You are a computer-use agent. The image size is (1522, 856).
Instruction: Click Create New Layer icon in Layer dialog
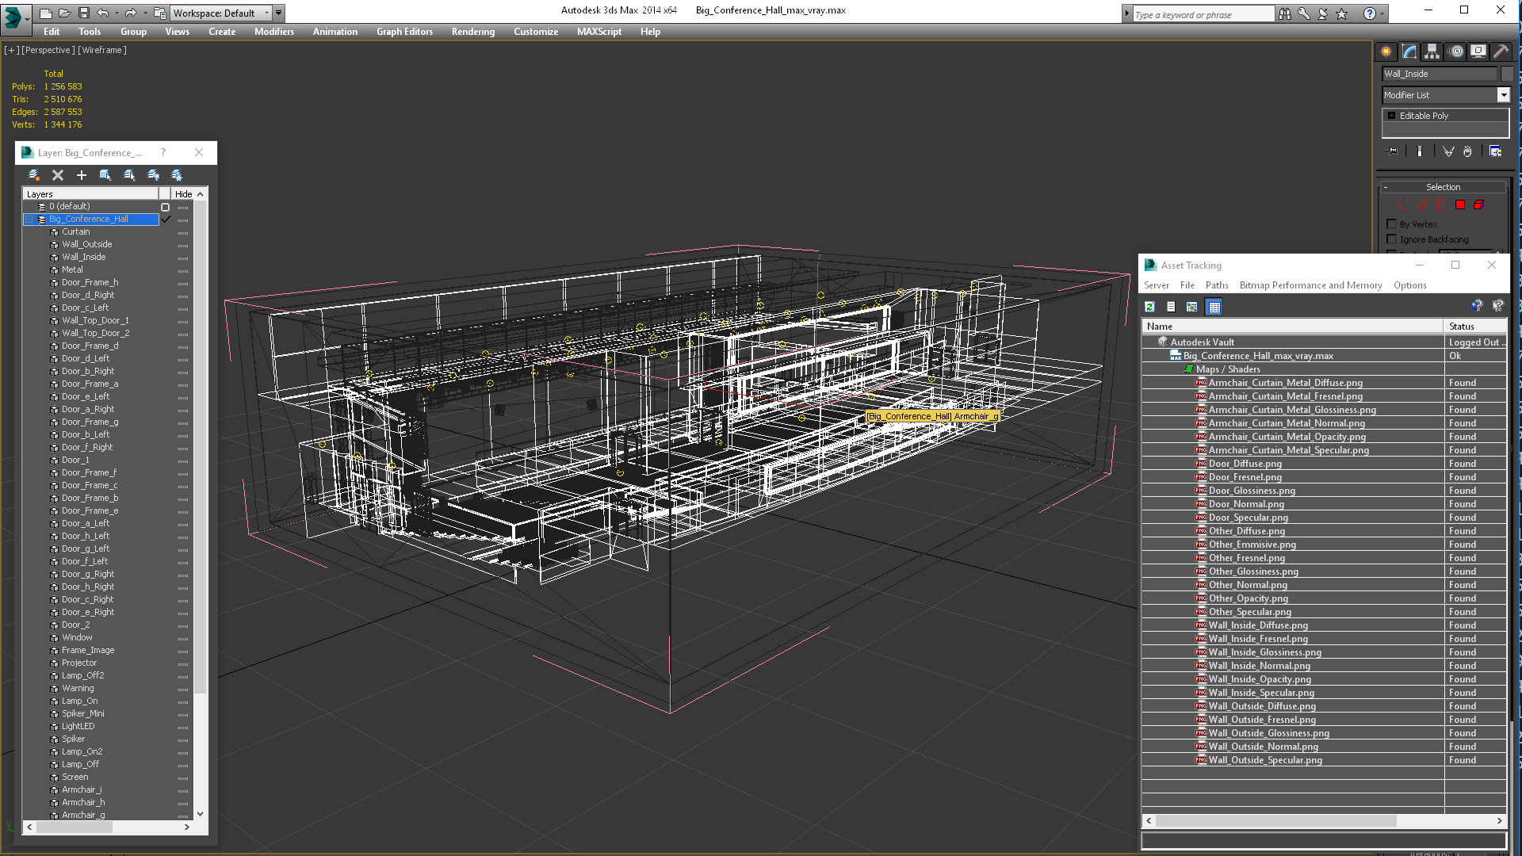(33, 175)
